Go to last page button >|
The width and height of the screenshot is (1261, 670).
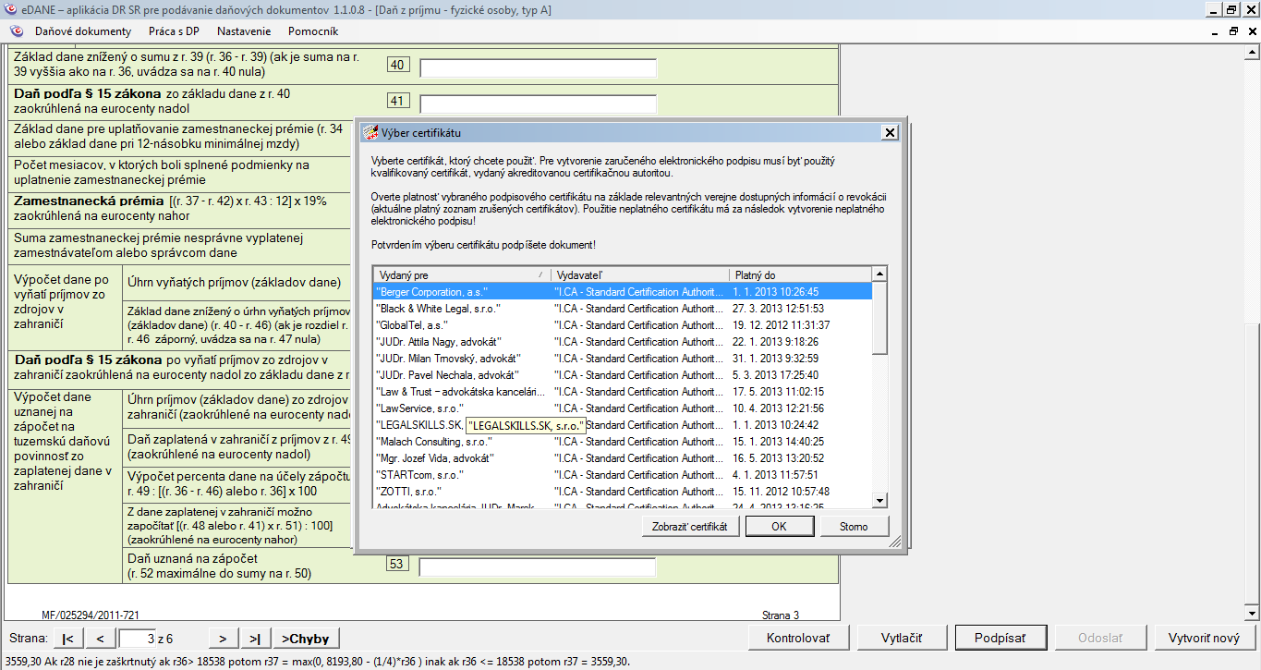[x=255, y=638]
